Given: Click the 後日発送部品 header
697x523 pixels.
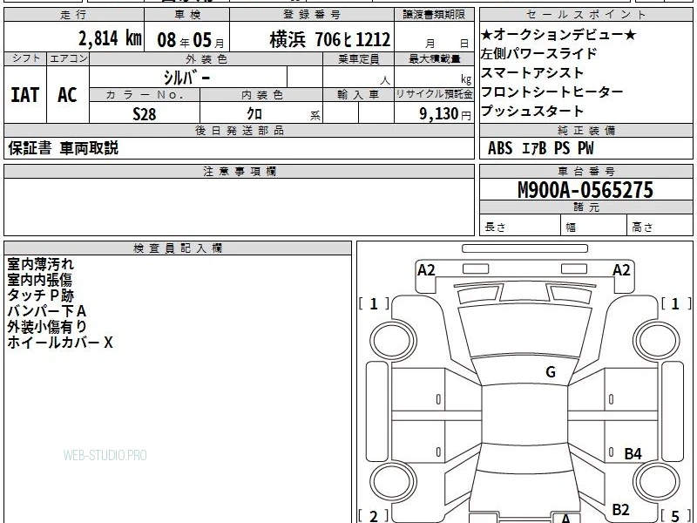Looking at the screenshot, I should coord(239,131).
